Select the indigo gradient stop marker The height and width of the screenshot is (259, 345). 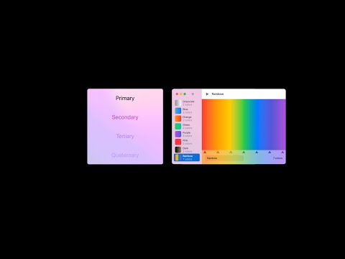coord(270,152)
